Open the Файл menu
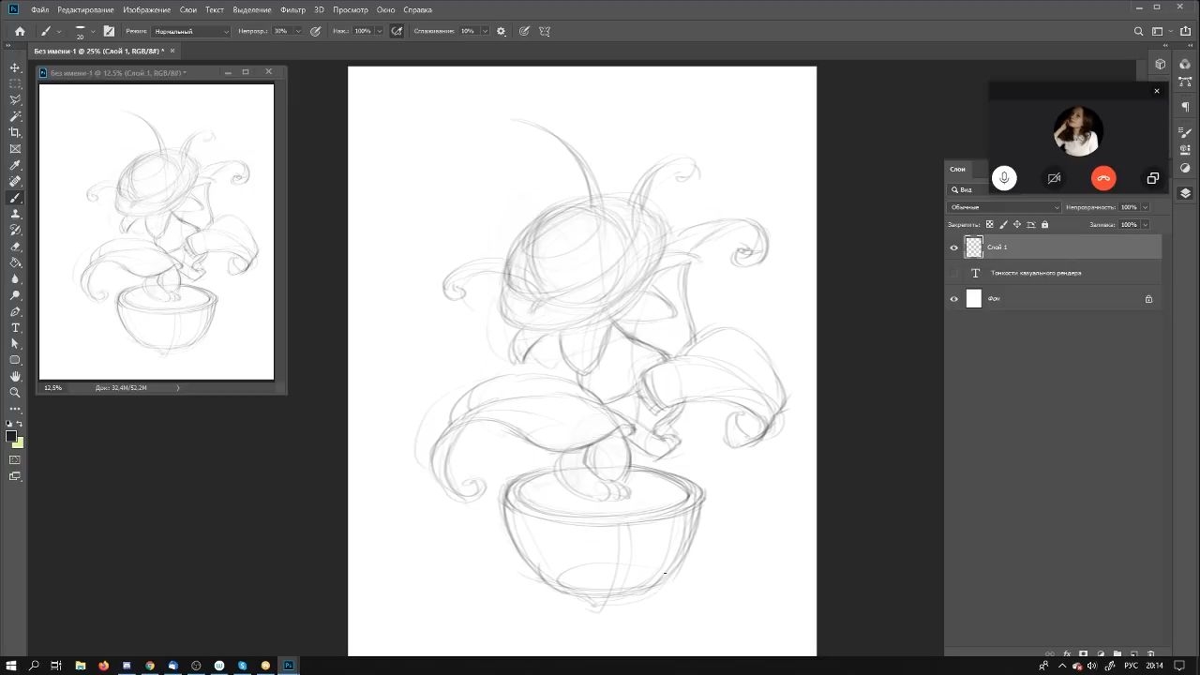 (39, 9)
